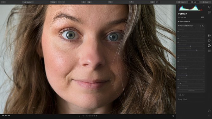Open the Canvas tools icon

(209, 12)
